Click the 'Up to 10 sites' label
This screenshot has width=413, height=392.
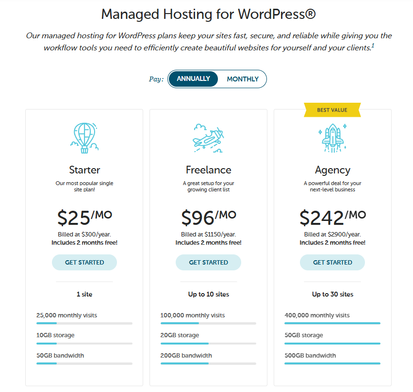coord(208,294)
